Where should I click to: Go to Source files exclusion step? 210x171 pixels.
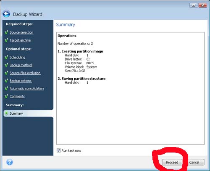point(25,73)
